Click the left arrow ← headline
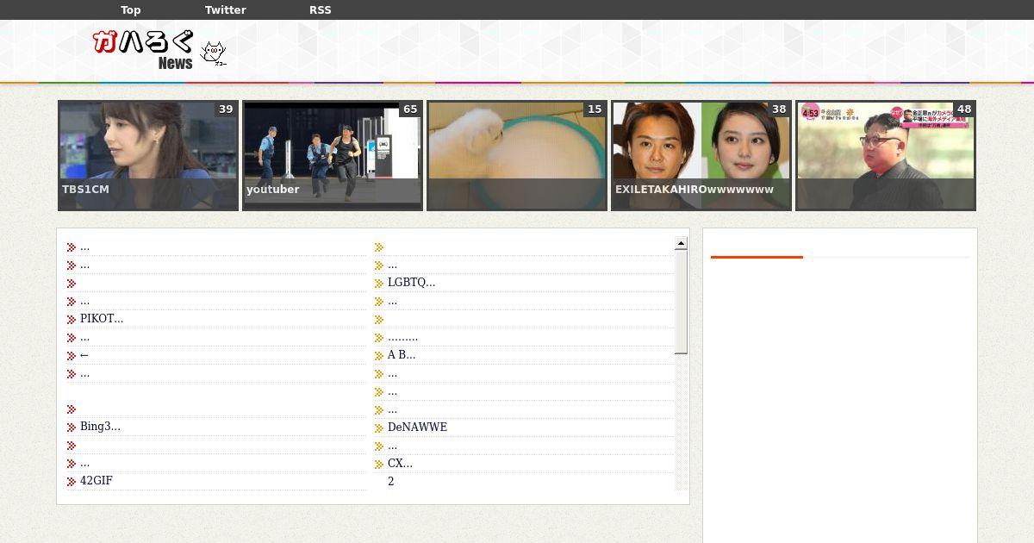This screenshot has width=1034, height=543. click(84, 355)
